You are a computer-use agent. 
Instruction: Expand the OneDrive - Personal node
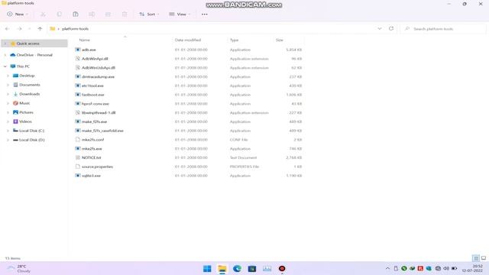[x=5, y=55]
